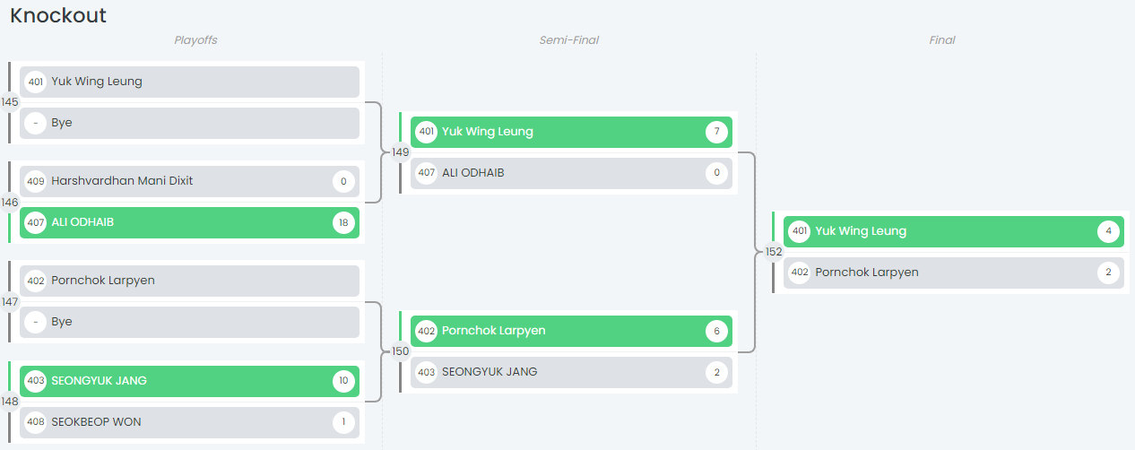
Task: Click ALI ODHAIB's score badge showing 18
Action: tap(343, 223)
